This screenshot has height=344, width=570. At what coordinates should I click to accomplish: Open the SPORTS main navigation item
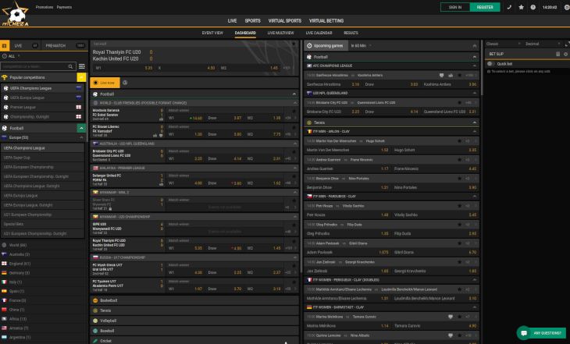coord(253,21)
